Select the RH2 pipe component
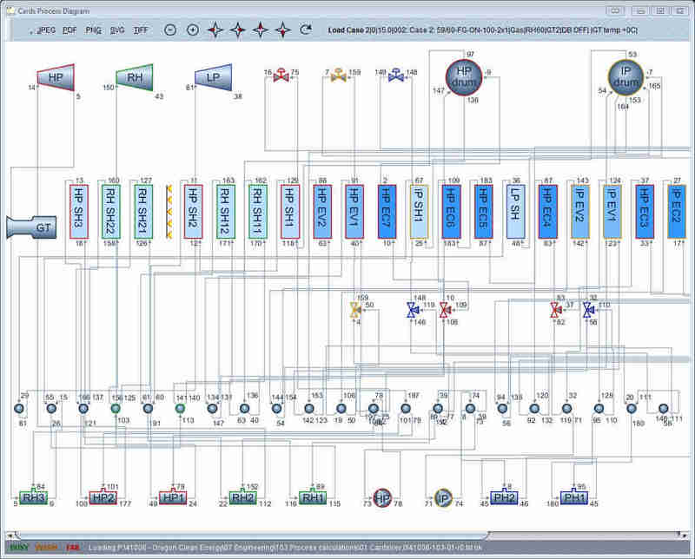Screen dimensions: 695x559 (243, 497)
